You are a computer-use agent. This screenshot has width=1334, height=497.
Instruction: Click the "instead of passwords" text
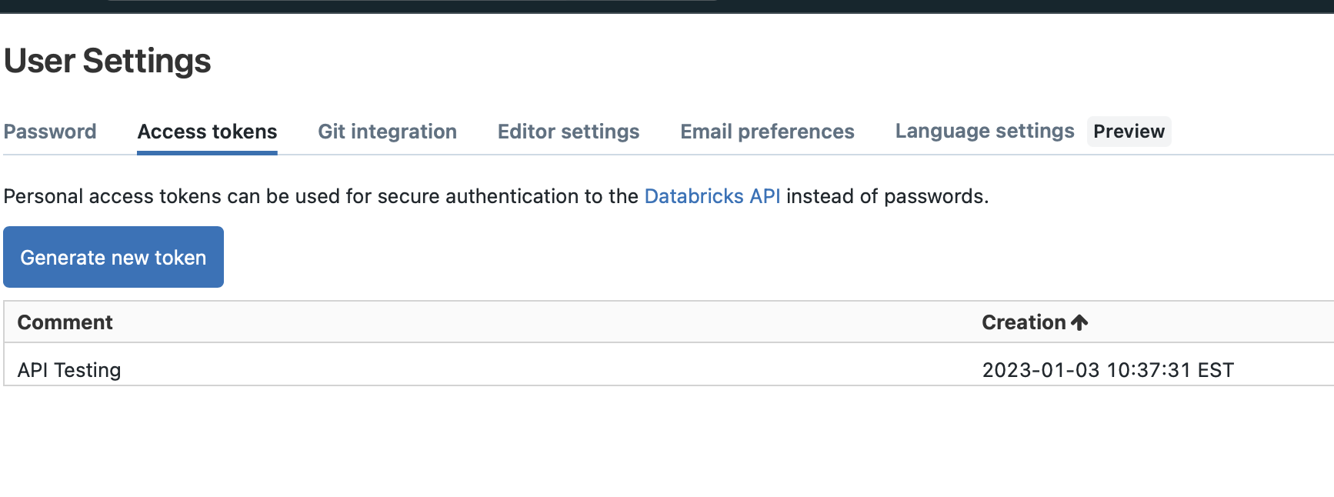pos(885,196)
